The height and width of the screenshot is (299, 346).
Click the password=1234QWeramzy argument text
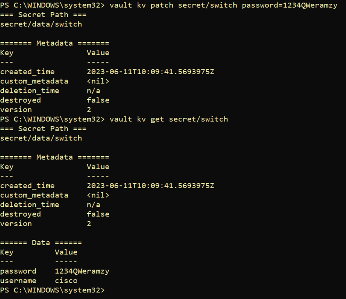[x=290, y=5]
